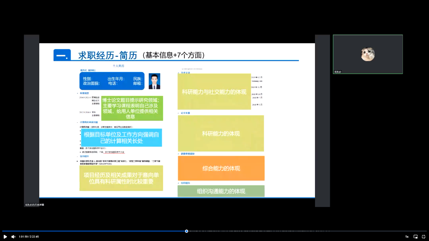The height and width of the screenshot is (241, 429).
Task: Enable picture-in-picture mode
Action: [415, 237]
